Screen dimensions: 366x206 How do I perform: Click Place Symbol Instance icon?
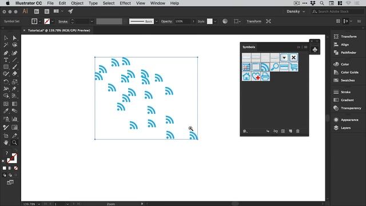[x=268, y=131]
